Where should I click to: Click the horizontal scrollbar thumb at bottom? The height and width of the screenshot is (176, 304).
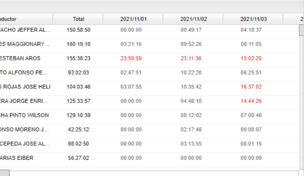[x=4, y=173]
